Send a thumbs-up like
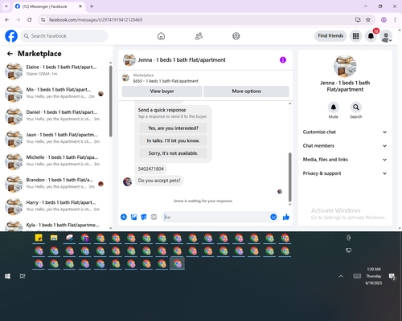The image size is (402, 321). [x=286, y=217]
